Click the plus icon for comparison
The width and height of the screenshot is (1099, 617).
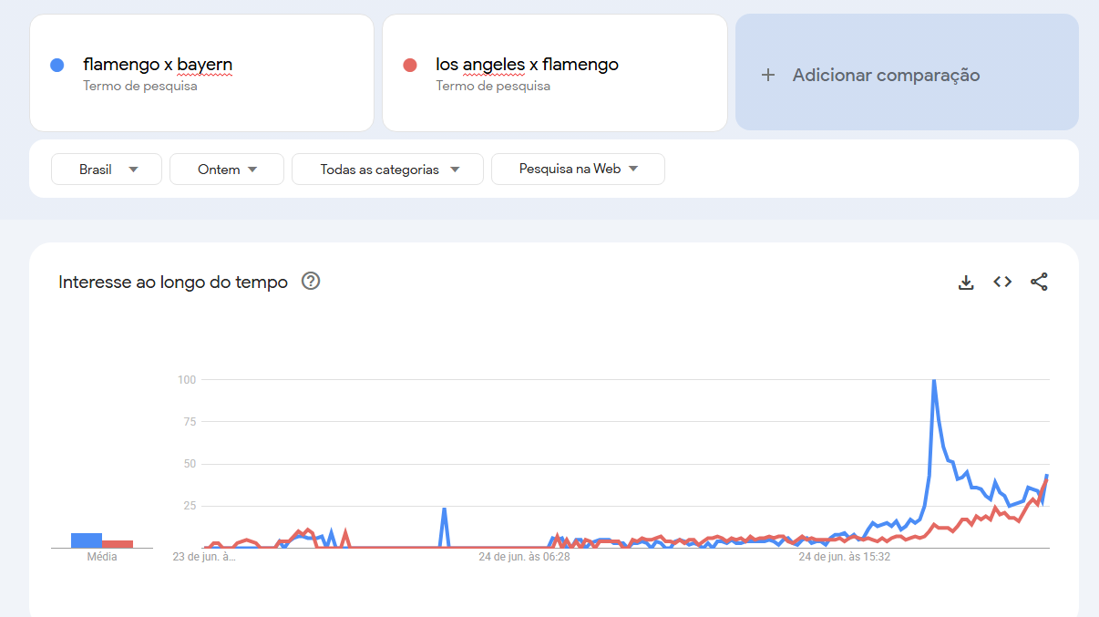coord(768,75)
